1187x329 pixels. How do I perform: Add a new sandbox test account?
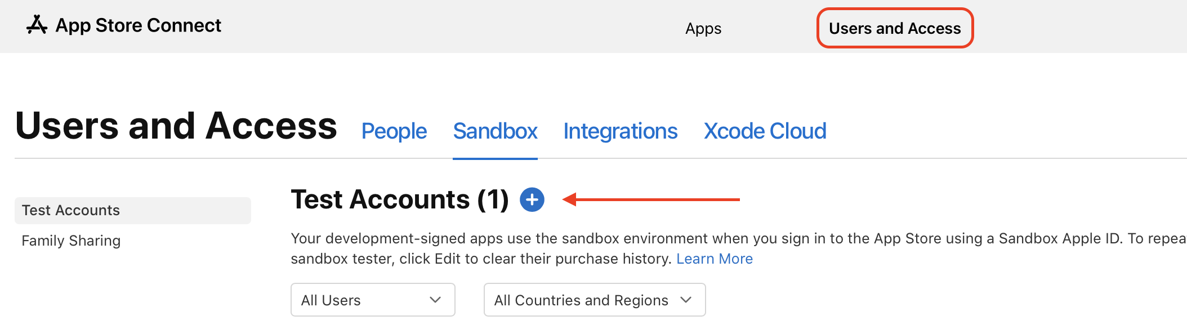click(532, 199)
